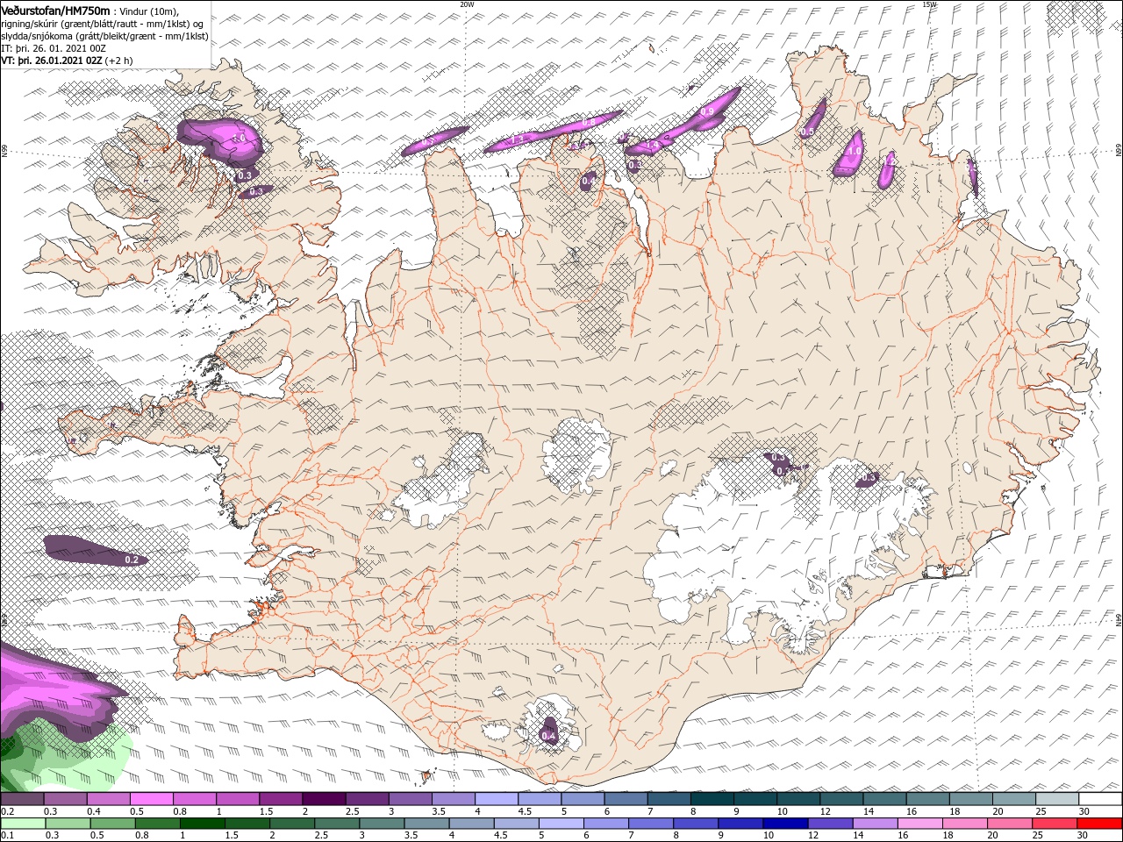
Task: Click the 'rigning/skúrir' rain legend description line
Action: coord(104,23)
